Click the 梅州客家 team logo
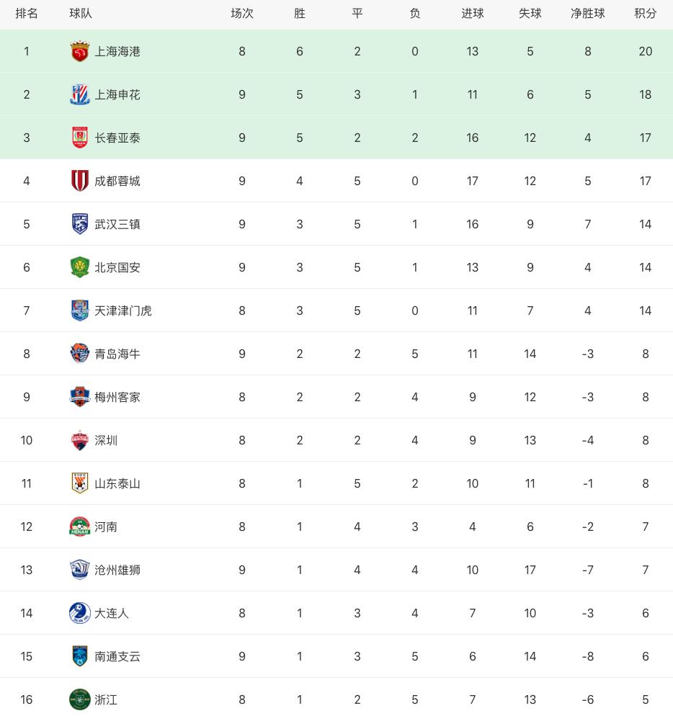Image resolution: width=673 pixels, height=716 pixels. 79,397
